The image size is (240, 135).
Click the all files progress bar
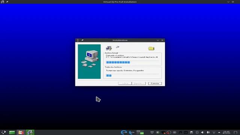[x=132, y=75]
